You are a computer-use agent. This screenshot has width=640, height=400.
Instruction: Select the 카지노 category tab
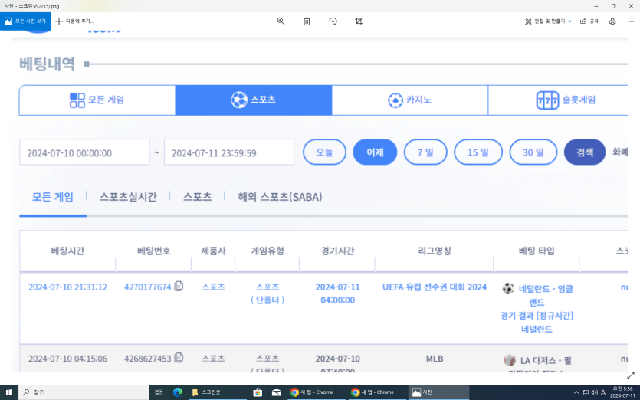pos(410,100)
